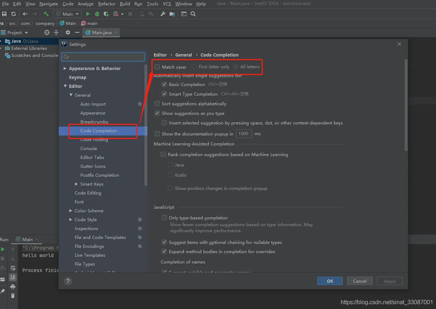Uncheck the Basic Completion checkbox
Viewport: 436px width, 309px height.
(164, 85)
